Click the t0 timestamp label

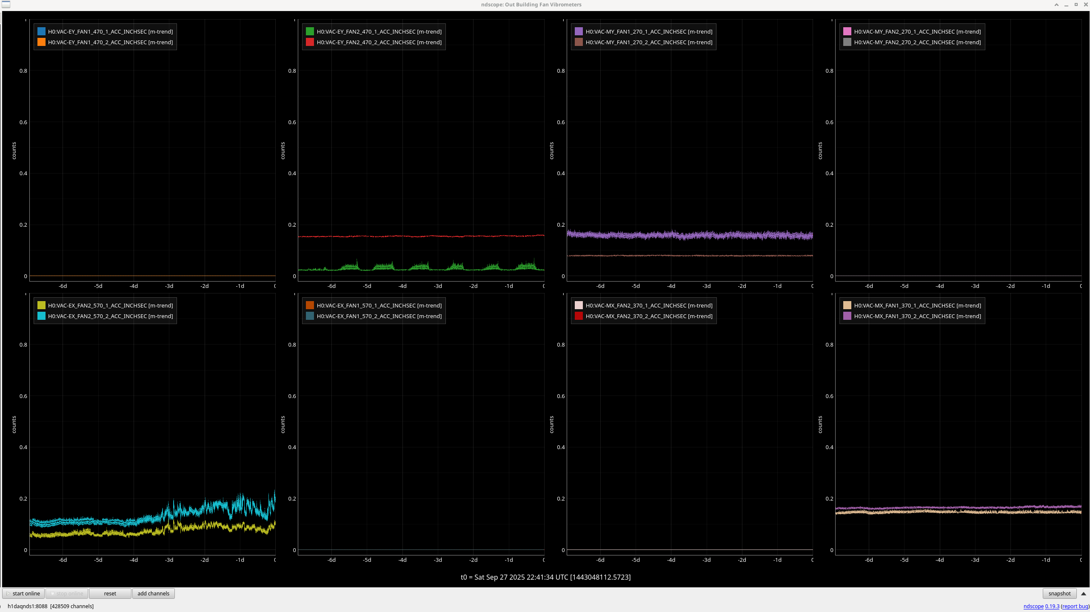point(545,577)
